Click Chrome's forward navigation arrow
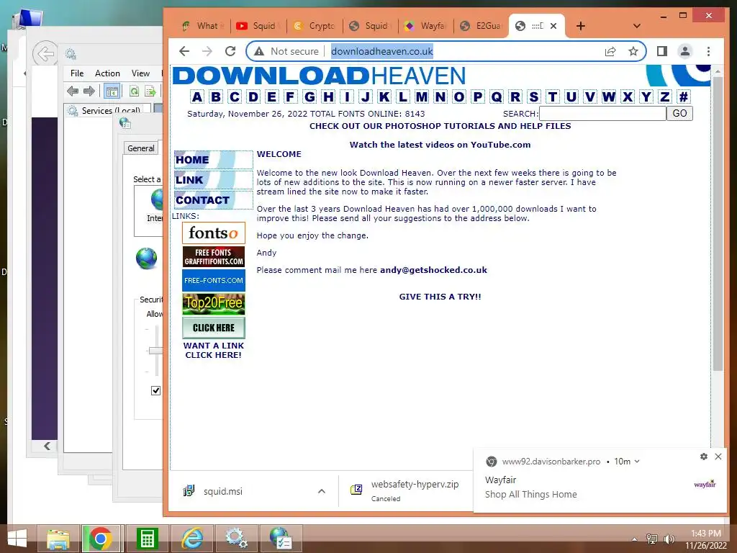Viewport: 737px width, 553px height. coord(207,51)
